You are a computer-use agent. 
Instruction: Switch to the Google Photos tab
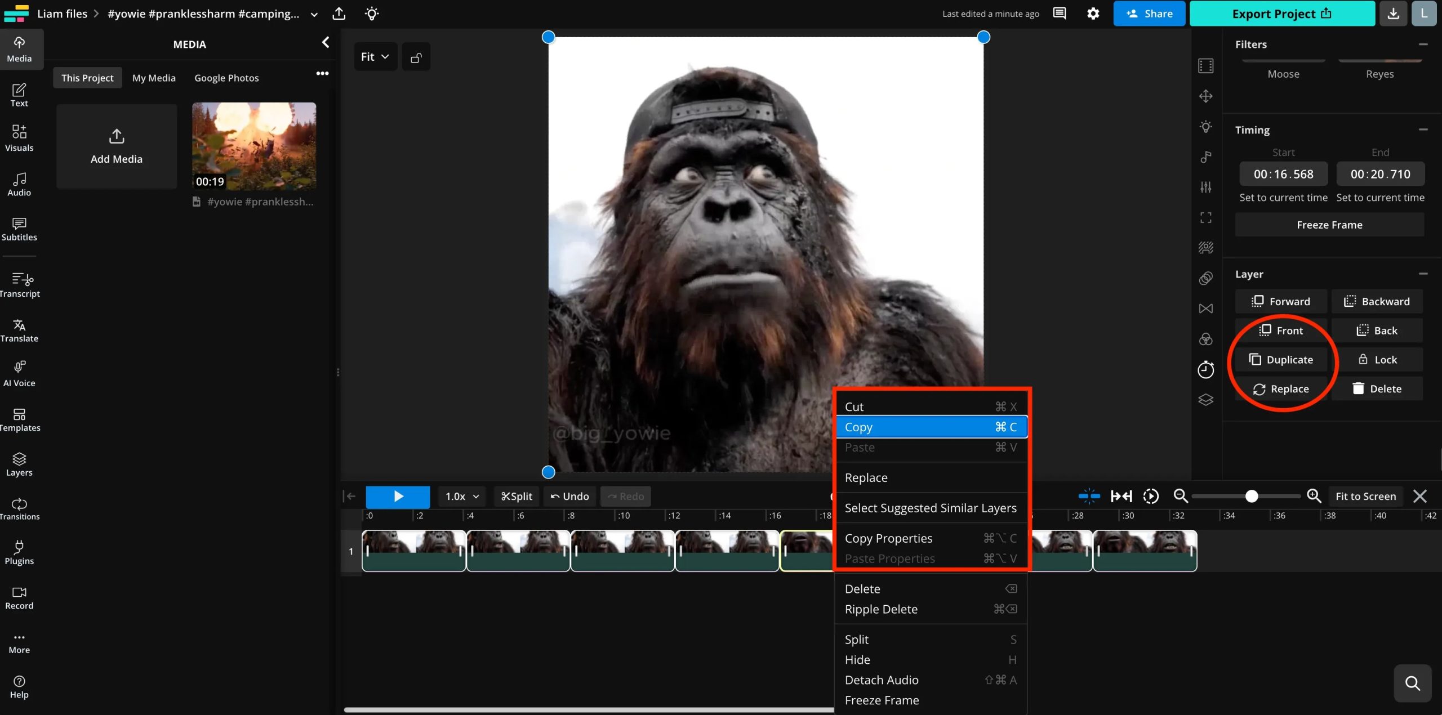click(x=226, y=78)
